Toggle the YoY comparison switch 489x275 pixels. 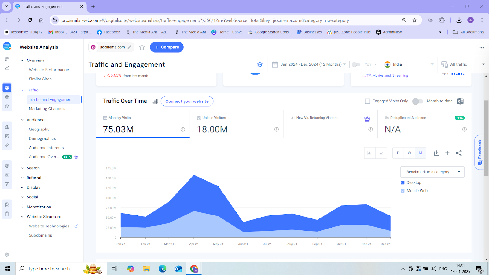click(x=356, y=64)
